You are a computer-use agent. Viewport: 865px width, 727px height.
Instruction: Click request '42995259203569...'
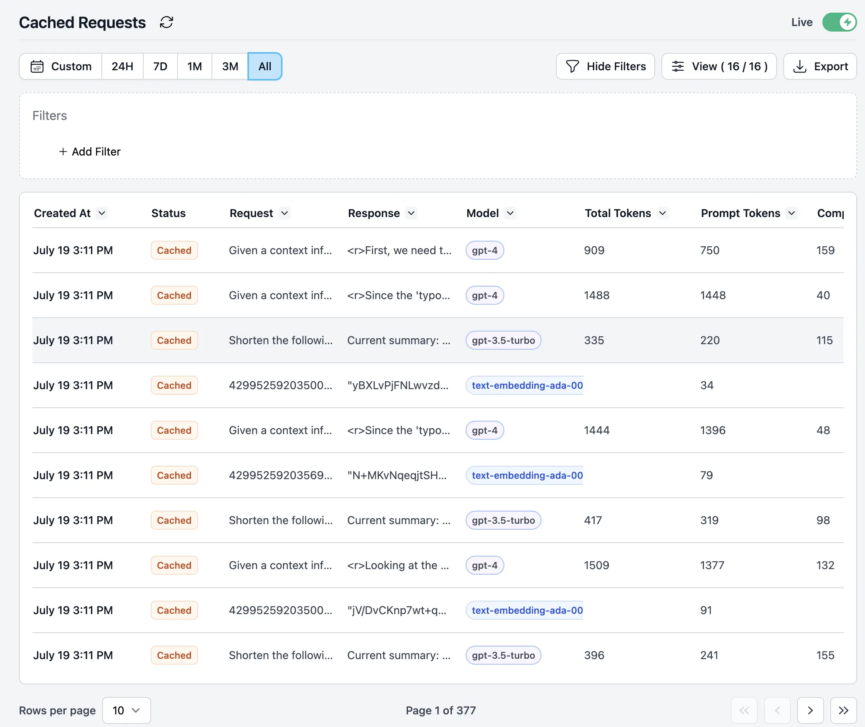[281, 475]
